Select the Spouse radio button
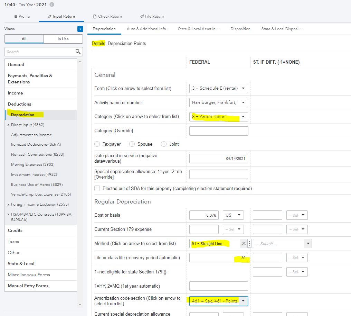 click(132, 144)
